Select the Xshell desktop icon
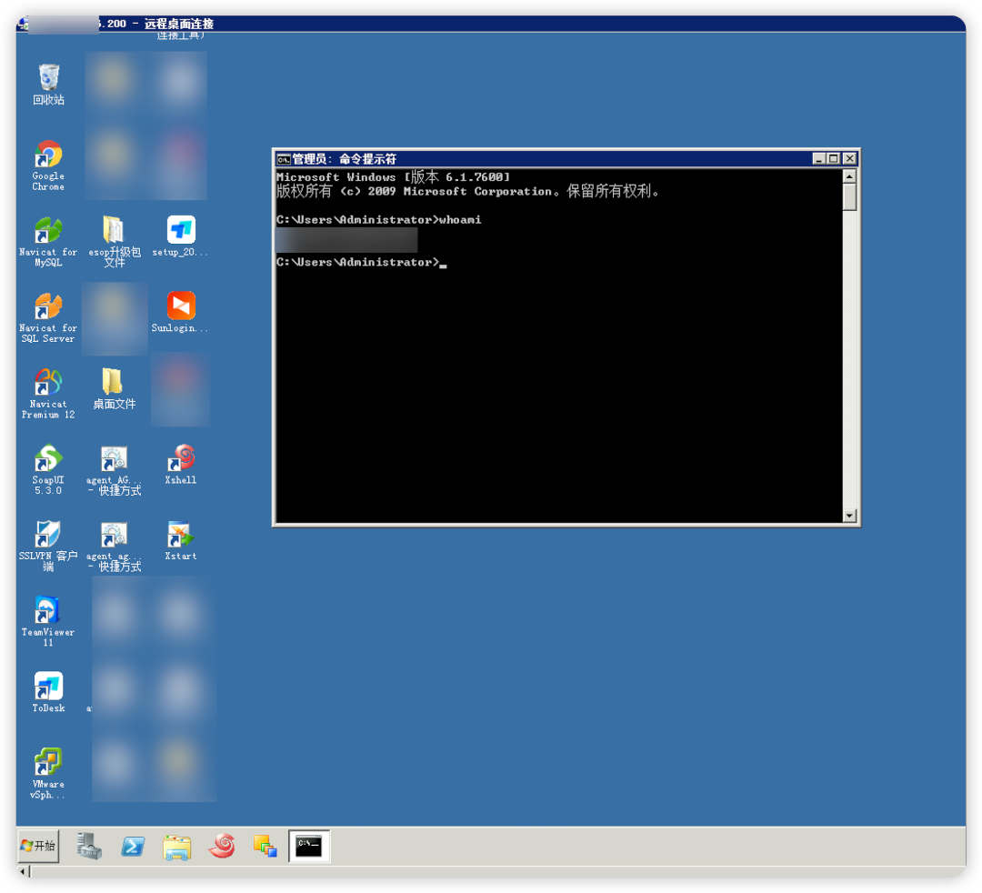982x893 pixels. [180, 464]
